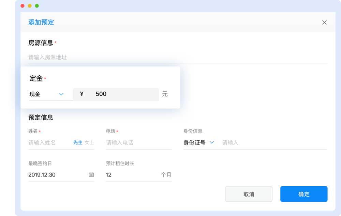Focus the 500 deposit amount field
This screenshot has width=341, height=216.
pos(116,94)
